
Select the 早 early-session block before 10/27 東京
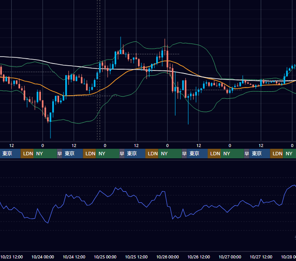click(246, 154)
